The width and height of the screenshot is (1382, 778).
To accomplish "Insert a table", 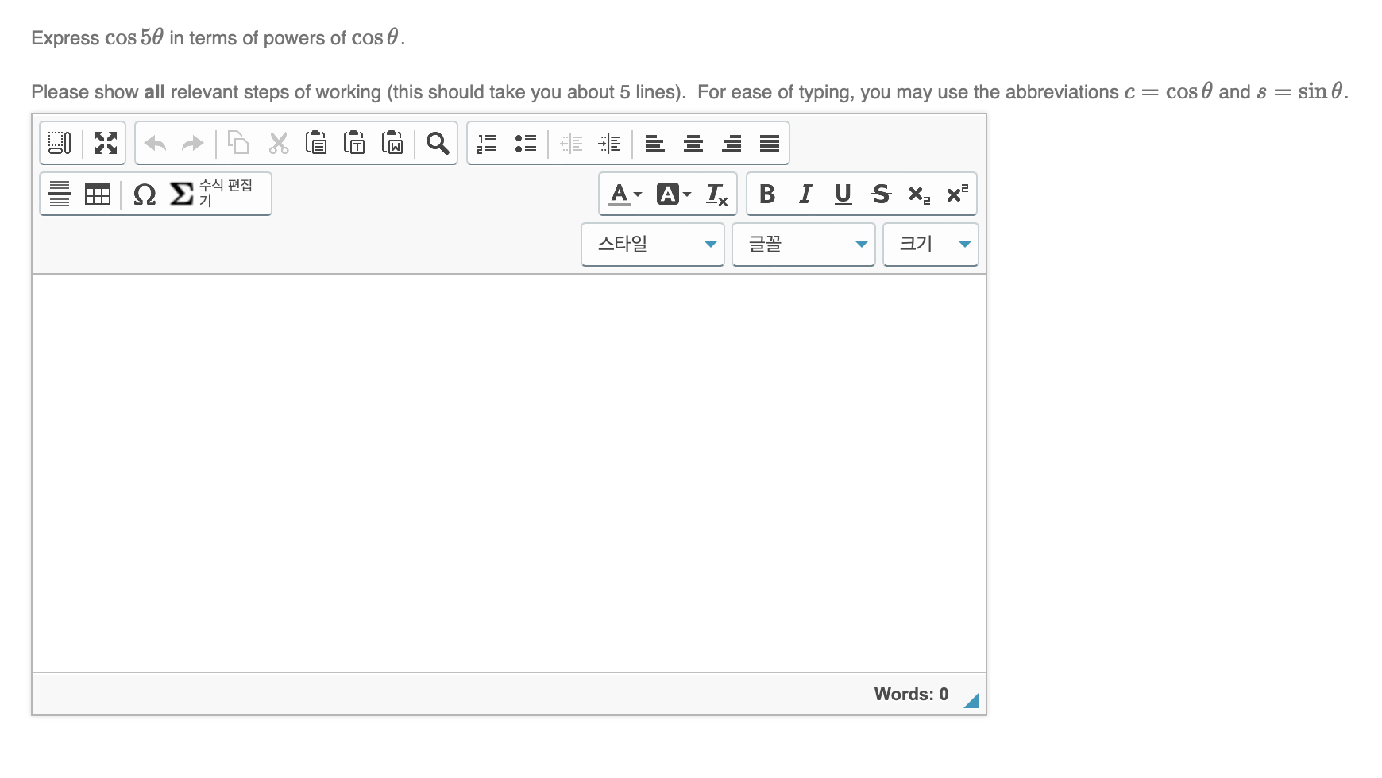I will (98, 194).
